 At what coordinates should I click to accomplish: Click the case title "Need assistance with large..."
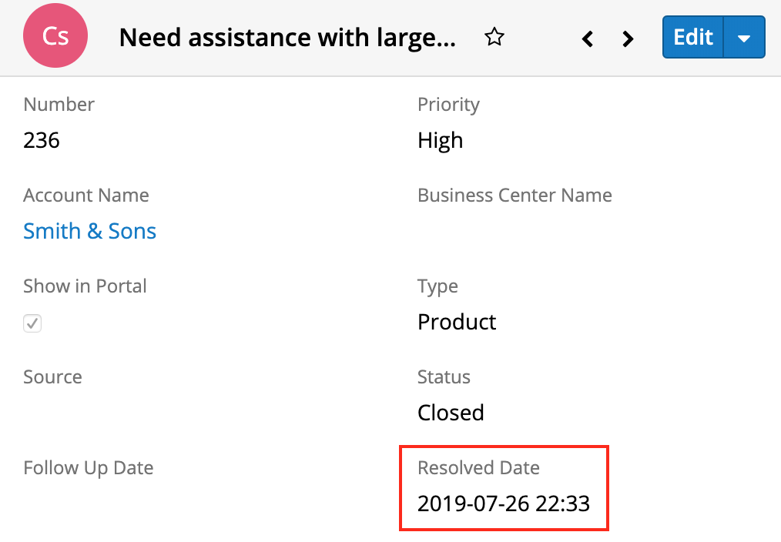click(x=287, y=37)
